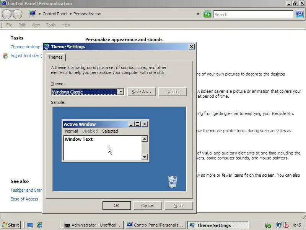Screen dimensions: 306x230
Task: Expand the arrow before Control Panel in the breadcrumb
Action: coord(39,14)
